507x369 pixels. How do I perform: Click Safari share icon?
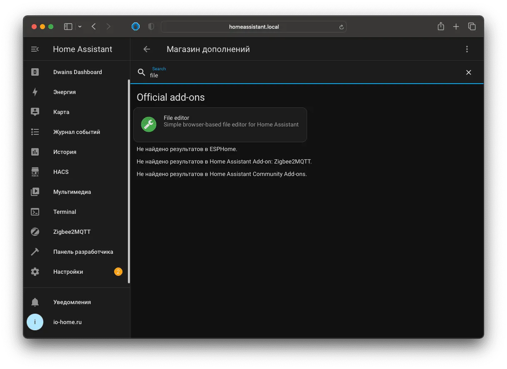tap(441, 26)
